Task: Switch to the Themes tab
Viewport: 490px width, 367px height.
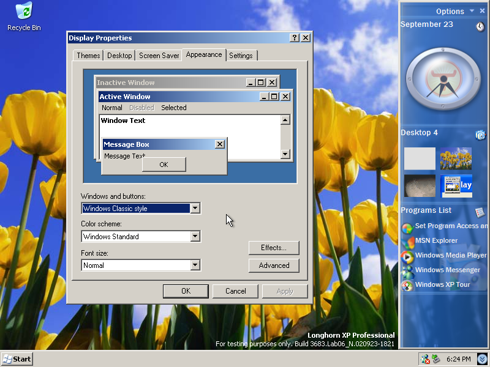Action: click(x=88, y=56)
